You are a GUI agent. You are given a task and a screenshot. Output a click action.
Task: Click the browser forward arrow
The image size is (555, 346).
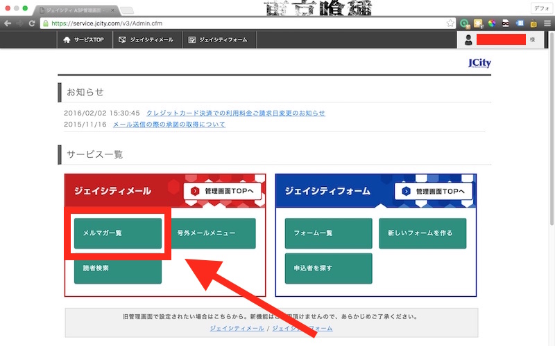coord(20,24)
